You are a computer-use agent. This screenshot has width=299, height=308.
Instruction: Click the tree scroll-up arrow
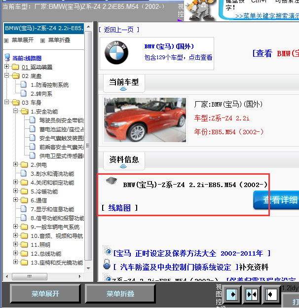pos(88,27)
